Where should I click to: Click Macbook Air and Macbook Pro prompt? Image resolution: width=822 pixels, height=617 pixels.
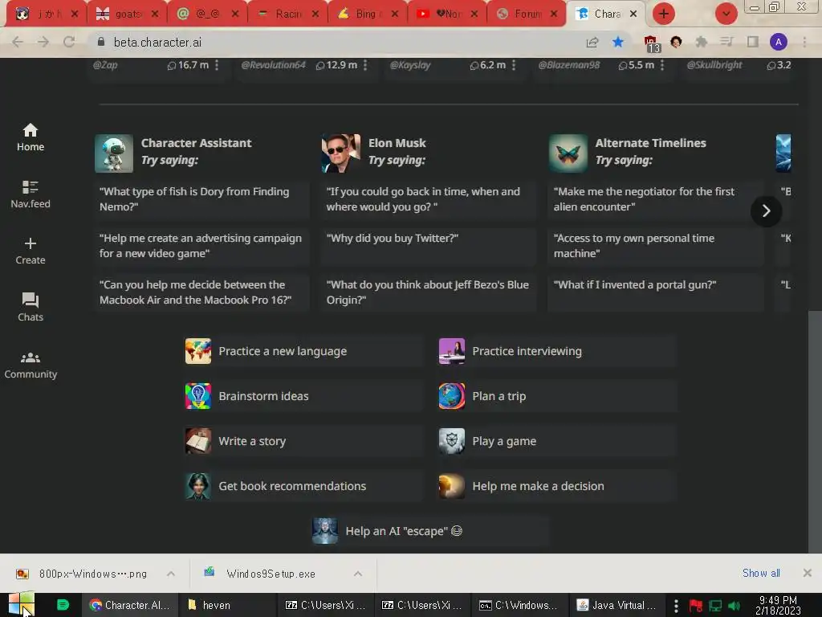[201, 292]
